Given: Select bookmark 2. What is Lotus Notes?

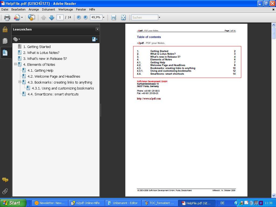Looking at the screenshot, I should tap(41, 53).
